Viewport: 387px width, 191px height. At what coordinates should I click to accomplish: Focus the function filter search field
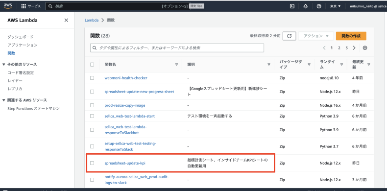click(177, 48)
